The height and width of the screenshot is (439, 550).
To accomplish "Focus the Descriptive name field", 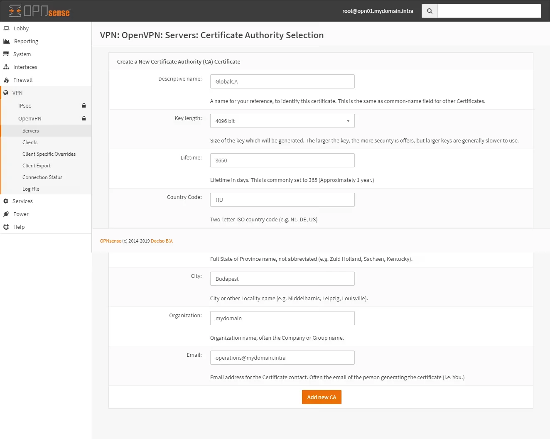I will pos(282,81).
